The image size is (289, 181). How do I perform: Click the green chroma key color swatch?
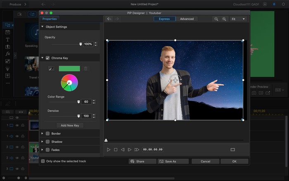tap(69, 69)
